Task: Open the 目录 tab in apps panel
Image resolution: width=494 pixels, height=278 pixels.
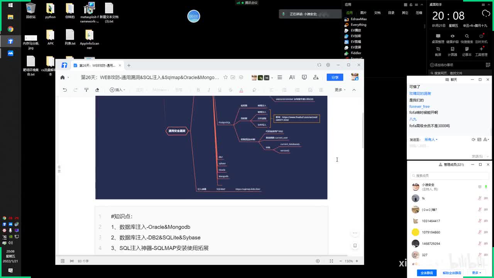Action: pos(391,13)
